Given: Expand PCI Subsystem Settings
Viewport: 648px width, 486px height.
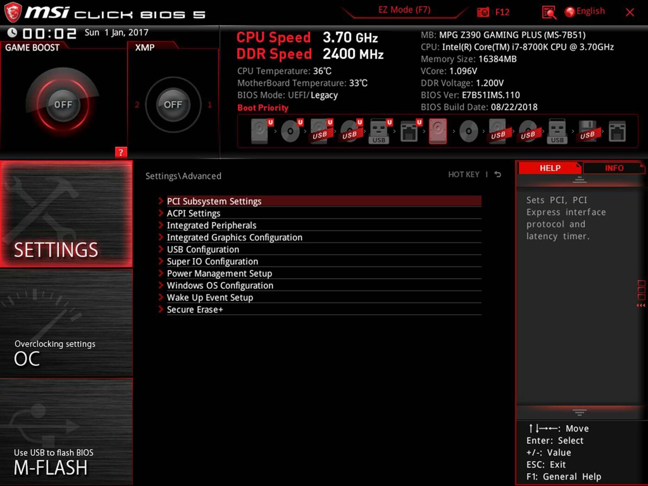Looking at the screenshot, I should pos(214,201).
